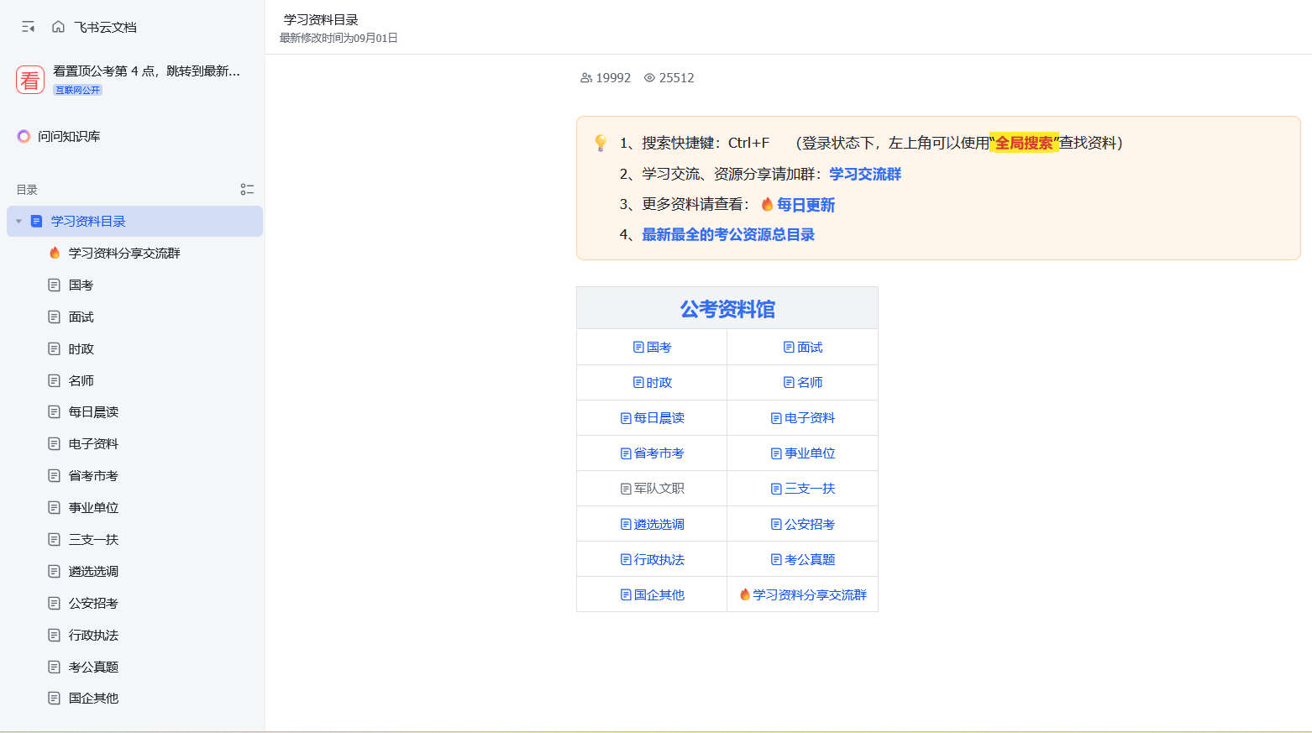Open 国企其他 in the sidebar tree
Image resolution: width=1312 pixels, height=733 pixels.
click(x=93, y=699)
